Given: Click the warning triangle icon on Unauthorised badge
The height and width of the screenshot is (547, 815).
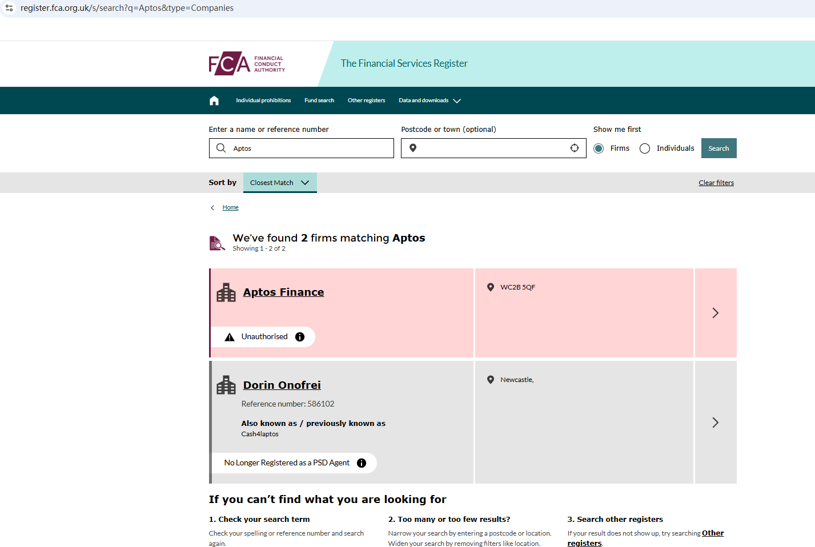Looking at the screenshot, I should (230, 337).
